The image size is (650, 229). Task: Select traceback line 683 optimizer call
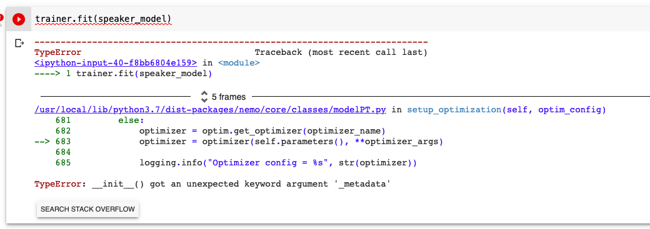point(291,142)
